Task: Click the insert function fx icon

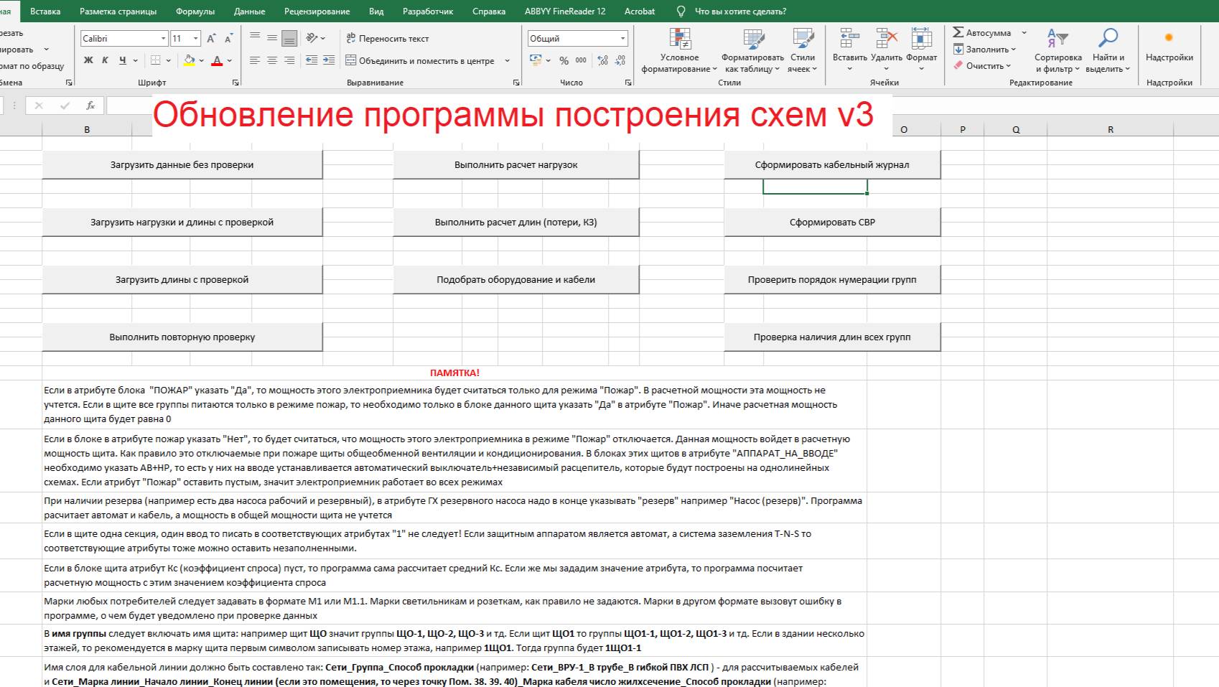Action: click(x=90, y=106)
